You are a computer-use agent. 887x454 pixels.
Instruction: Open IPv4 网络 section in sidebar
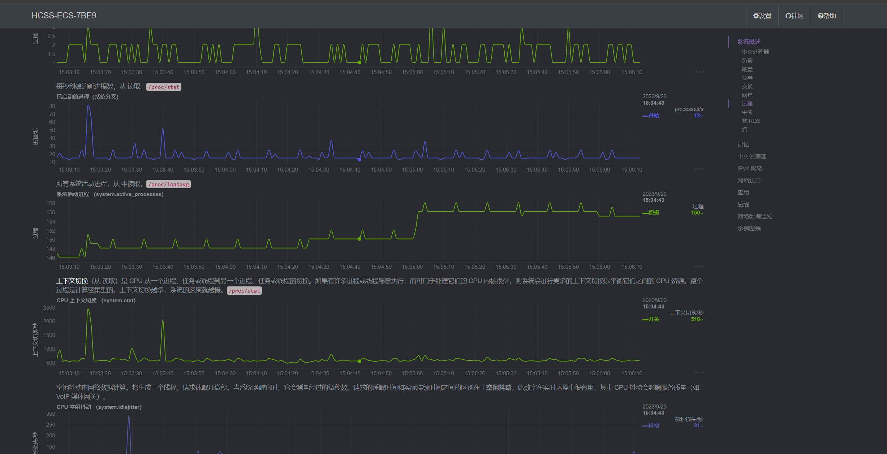(x=750, y=169)
